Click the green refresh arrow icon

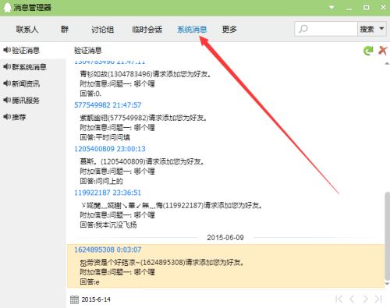coord(368,51)
